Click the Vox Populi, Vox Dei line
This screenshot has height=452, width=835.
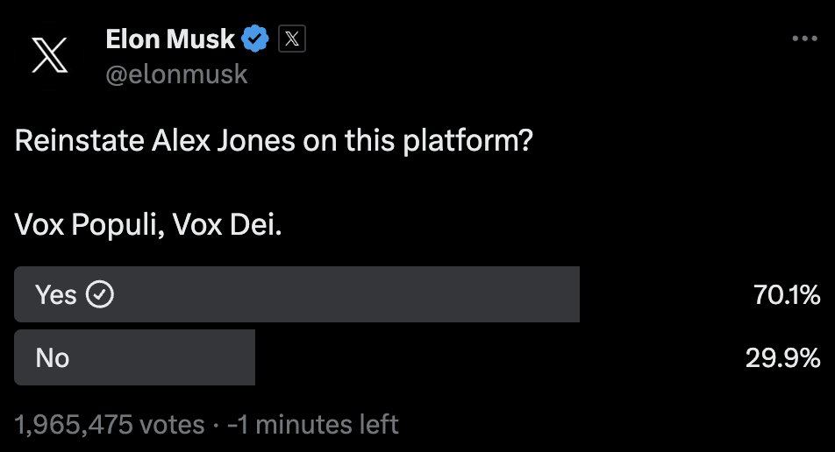tap(148, 225)
